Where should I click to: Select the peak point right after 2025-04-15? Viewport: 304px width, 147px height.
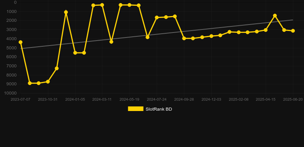[275, 15]
